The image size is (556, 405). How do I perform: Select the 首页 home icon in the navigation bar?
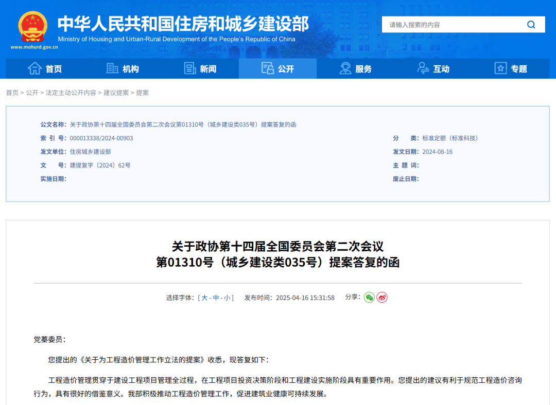(x=34, y=68)
